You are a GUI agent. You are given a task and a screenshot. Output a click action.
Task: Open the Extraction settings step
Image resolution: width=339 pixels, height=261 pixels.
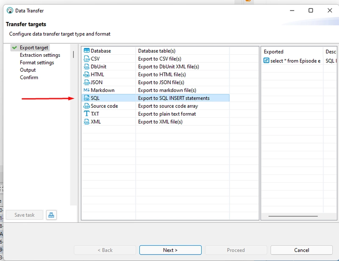pyautogui.click(x=40, y=55)
